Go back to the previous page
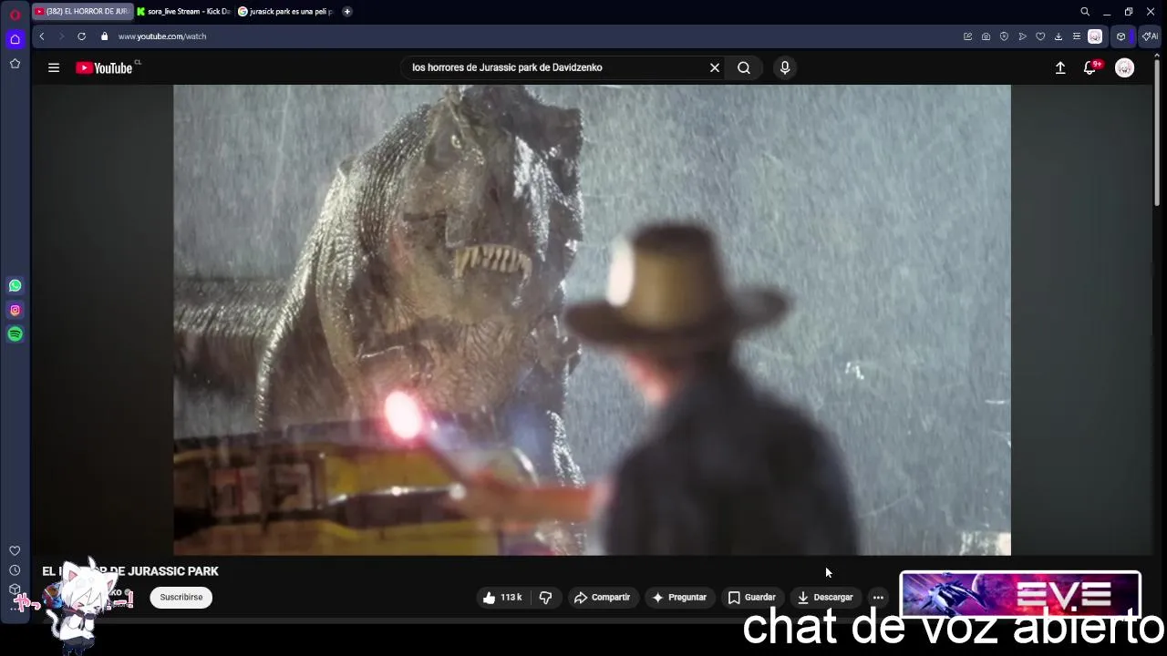1167x656 pixels. pyautogui.click(x=42, y=36)
